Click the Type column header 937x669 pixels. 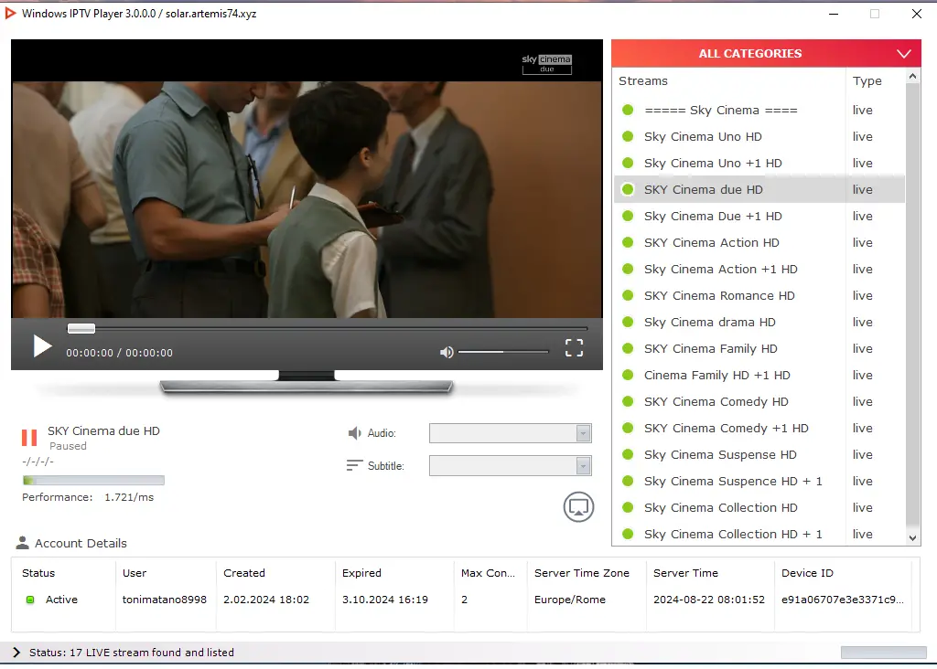[867, 81]
